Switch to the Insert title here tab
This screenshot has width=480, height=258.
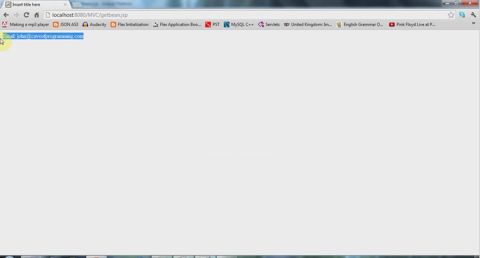pyautogui.click(x=36, y=4)
